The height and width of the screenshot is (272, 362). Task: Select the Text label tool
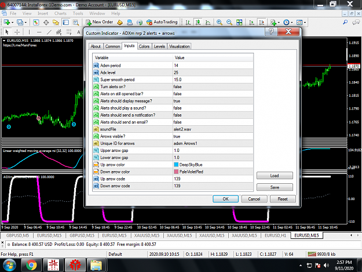point(79,32)
